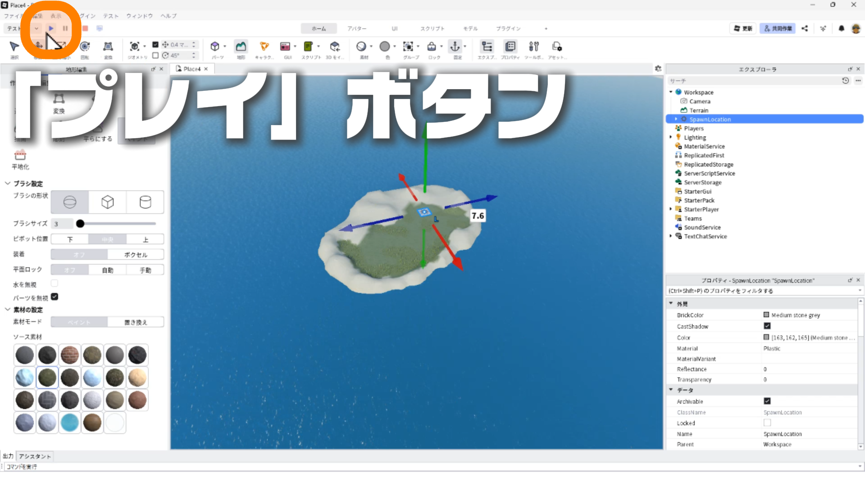865x486 pixels.
Task: Click the Anchor (固定) tool icon
Action: (455, 47)
